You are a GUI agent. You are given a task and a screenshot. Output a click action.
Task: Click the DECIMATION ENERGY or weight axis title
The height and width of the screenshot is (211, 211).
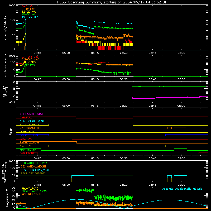point(4,171)
